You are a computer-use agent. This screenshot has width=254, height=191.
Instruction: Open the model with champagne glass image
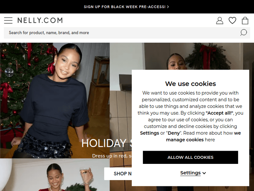(x=55, y=175)
